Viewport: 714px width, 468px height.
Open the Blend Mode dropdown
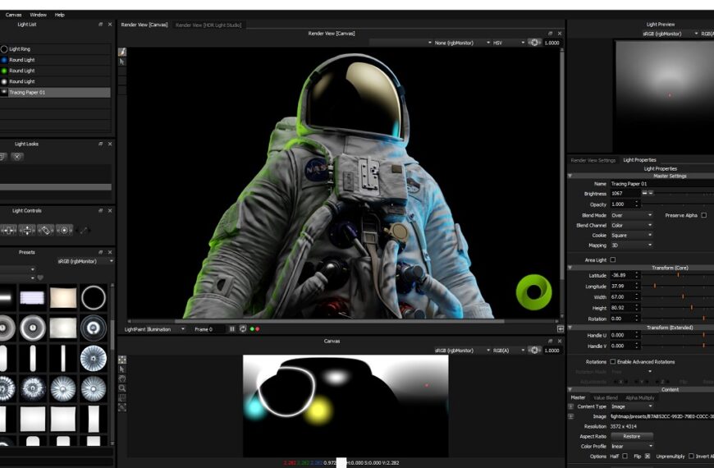[x=631, y=215]
